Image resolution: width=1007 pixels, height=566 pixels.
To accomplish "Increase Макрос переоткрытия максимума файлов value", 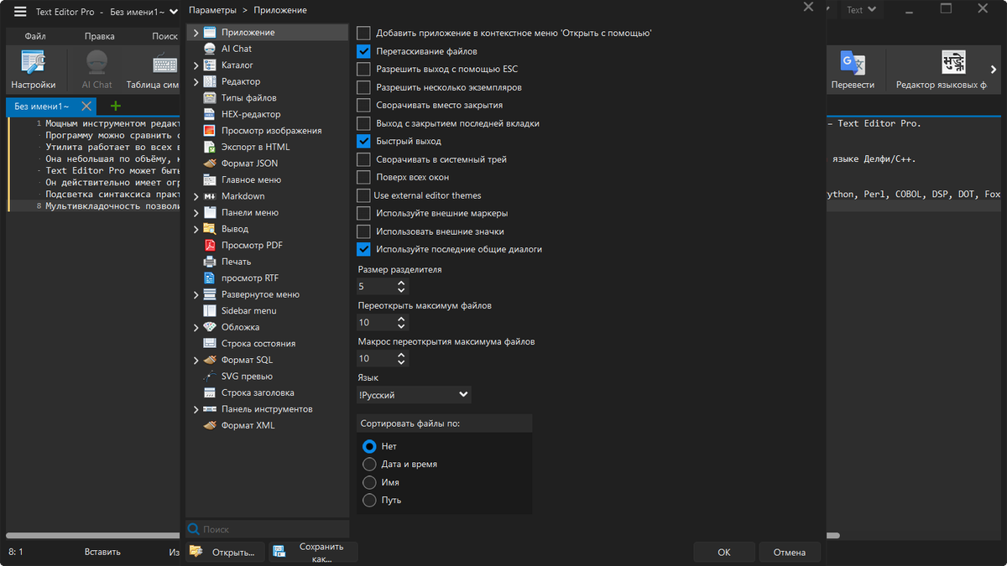I will (401, 355).
